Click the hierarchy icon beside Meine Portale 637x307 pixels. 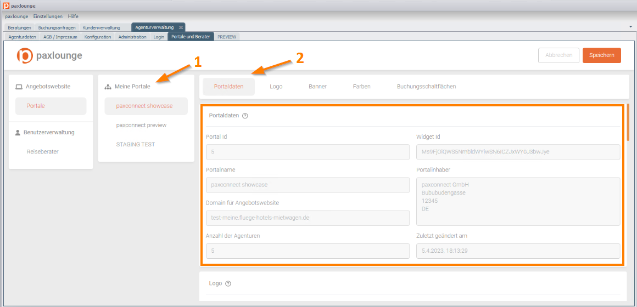[108, 87]
